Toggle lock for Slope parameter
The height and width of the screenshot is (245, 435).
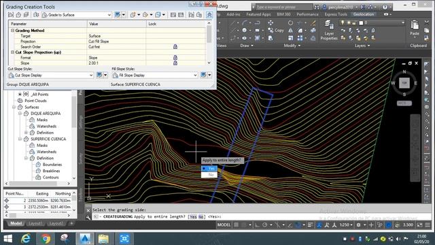(175, 63)
